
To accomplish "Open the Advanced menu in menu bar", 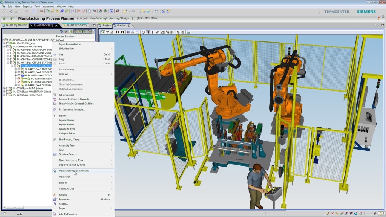I will click(x=49, y=6).
